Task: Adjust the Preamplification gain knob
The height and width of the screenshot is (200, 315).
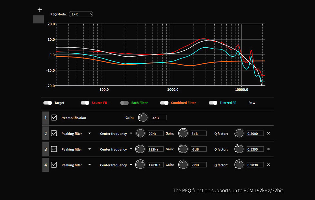Action: [x=143, y=117]
